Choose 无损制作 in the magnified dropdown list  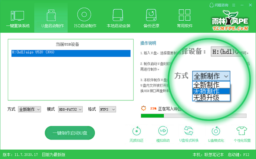point(211,91)
